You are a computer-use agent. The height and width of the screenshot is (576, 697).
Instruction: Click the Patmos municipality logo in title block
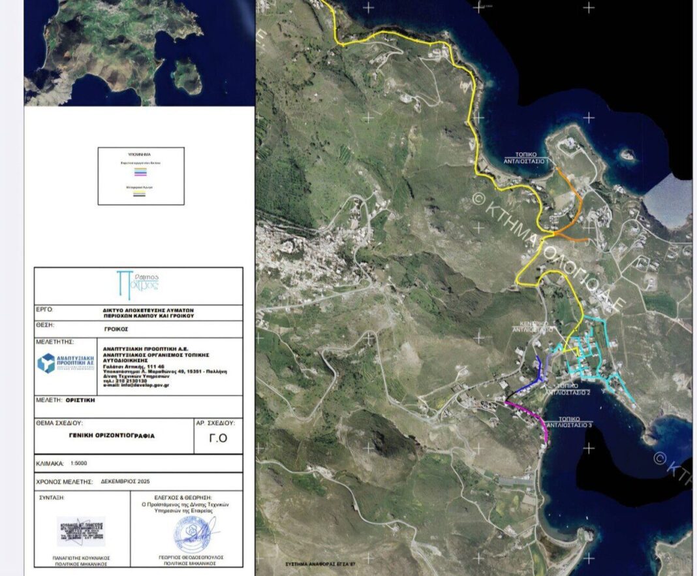[x=138, y=285]
